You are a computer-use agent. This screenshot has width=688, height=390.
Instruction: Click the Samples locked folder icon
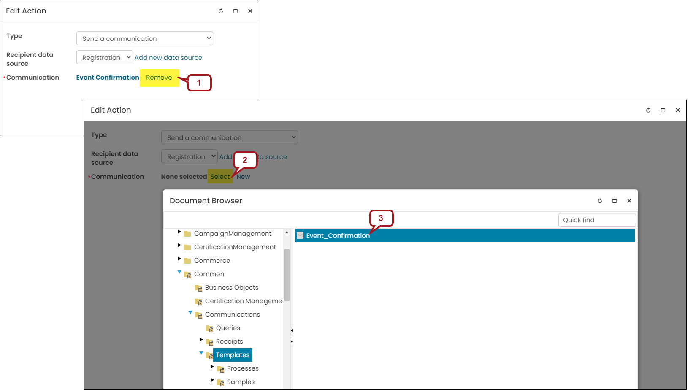point(221,382)
